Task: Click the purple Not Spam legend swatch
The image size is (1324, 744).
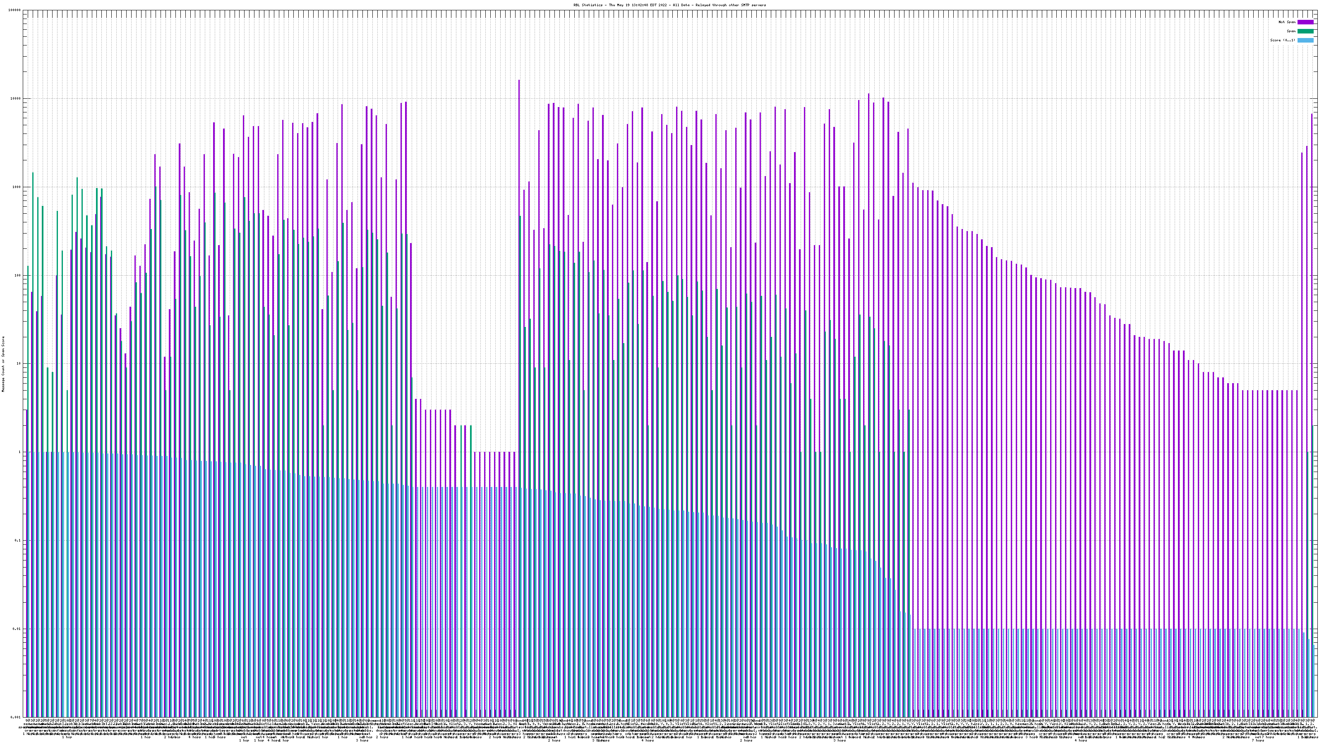Action: tap(1305, 22)
